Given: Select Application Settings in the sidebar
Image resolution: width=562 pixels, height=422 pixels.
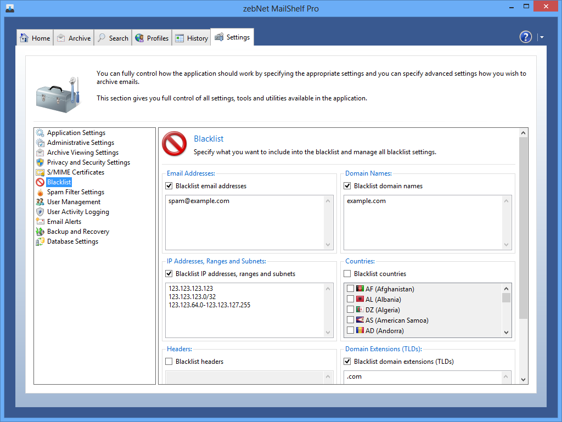Looking at the screenshot, I should click(x=76, y=133).
